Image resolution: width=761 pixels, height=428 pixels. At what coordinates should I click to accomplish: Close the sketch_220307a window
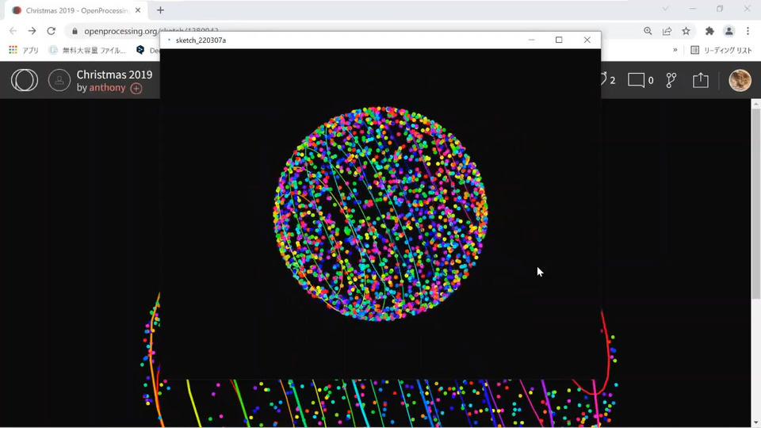(587, 40)
